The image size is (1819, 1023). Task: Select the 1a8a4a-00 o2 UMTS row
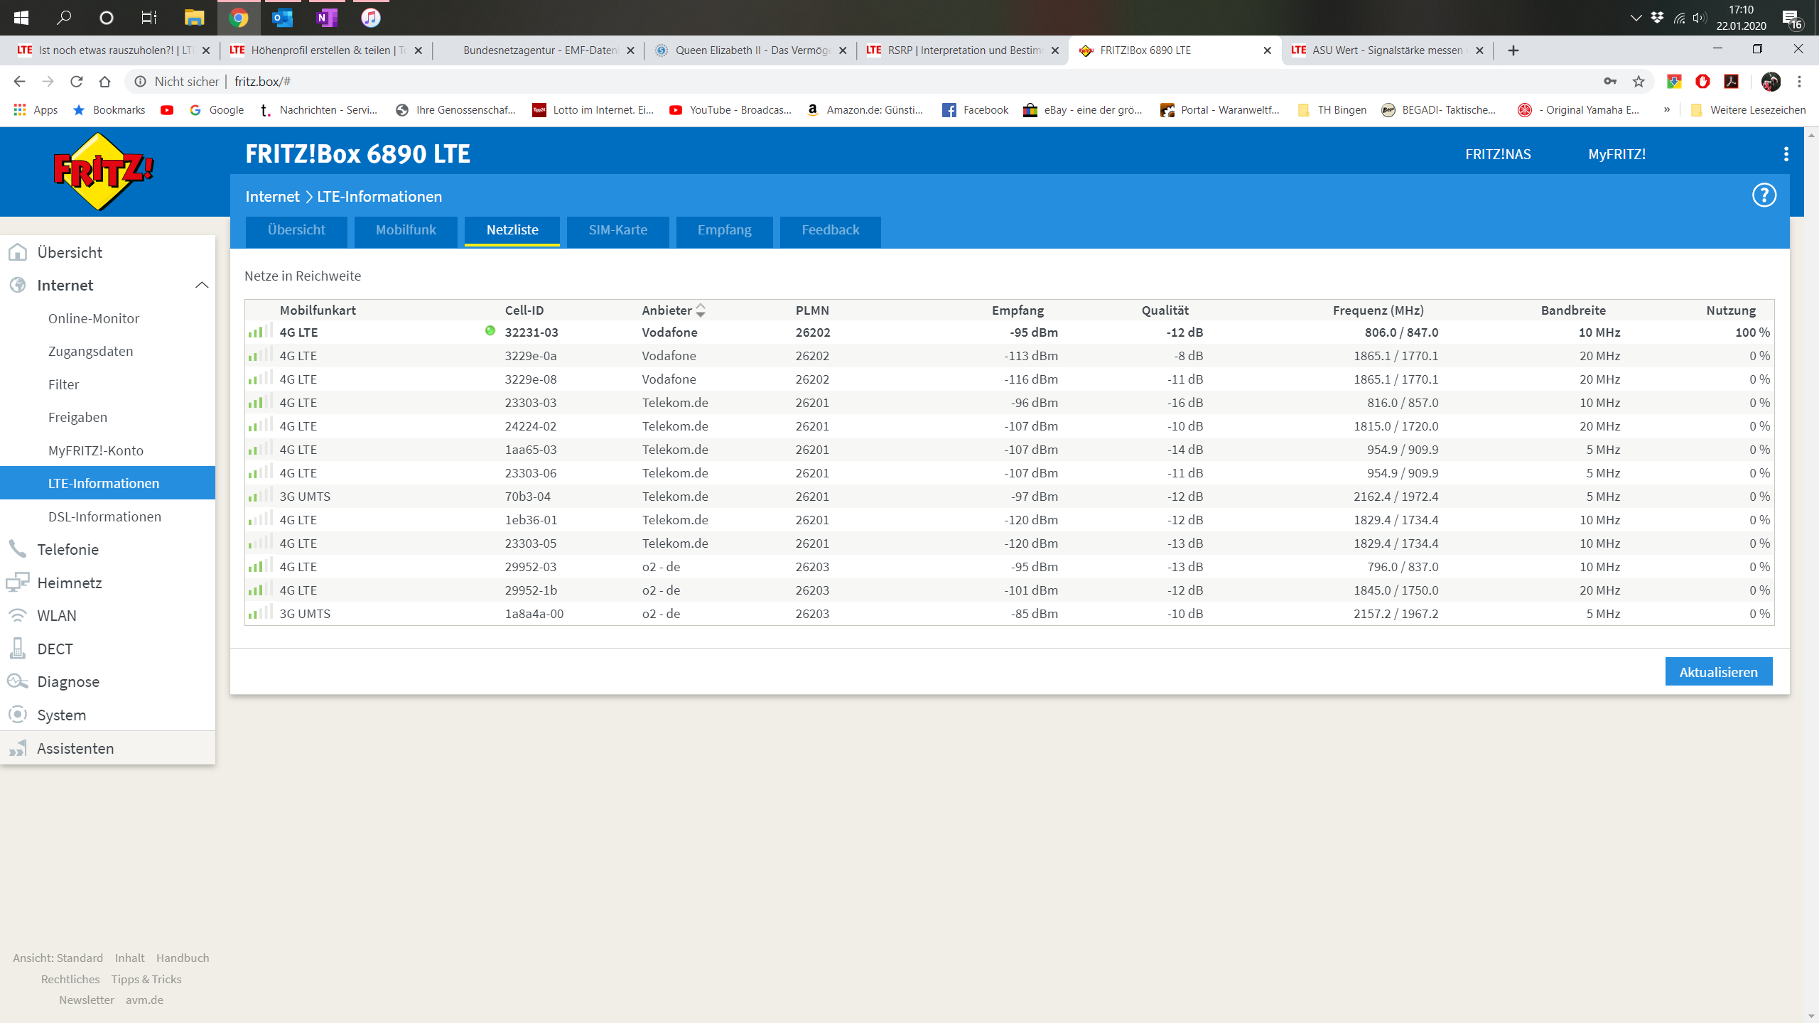(x=1009, y=614)
